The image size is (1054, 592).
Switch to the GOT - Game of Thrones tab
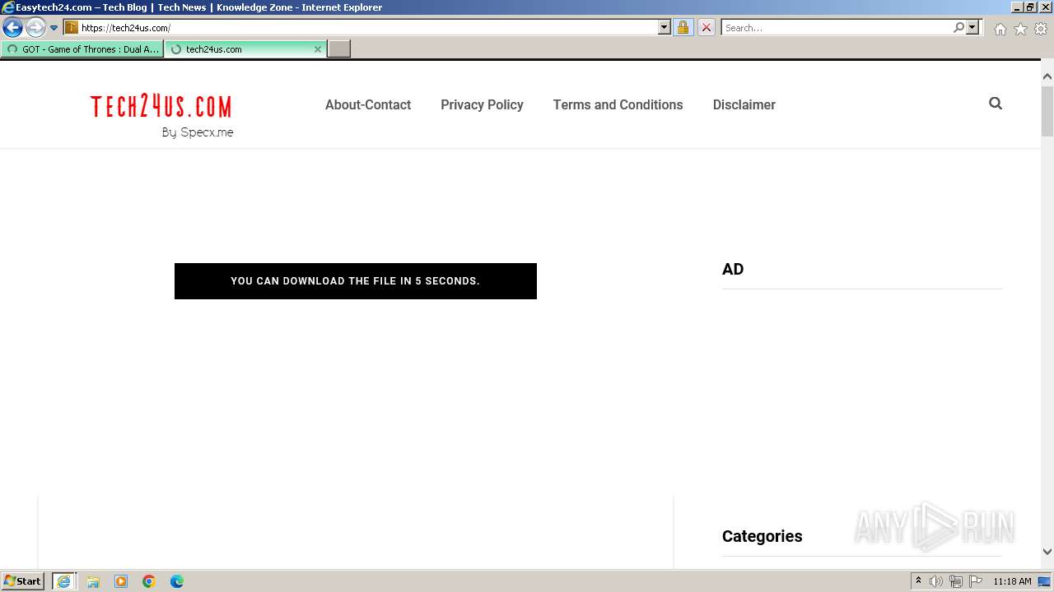click(x=82, y=49)
